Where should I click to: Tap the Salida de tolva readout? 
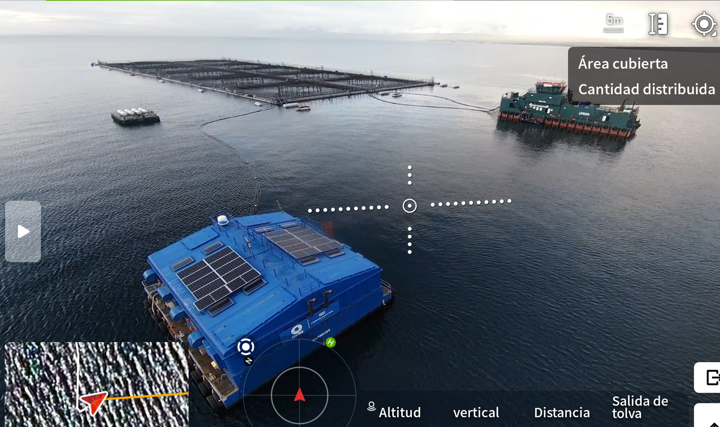639,407
